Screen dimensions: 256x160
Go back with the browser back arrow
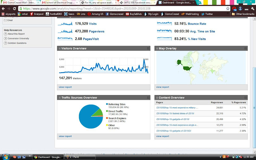click(x=3, y=9)
